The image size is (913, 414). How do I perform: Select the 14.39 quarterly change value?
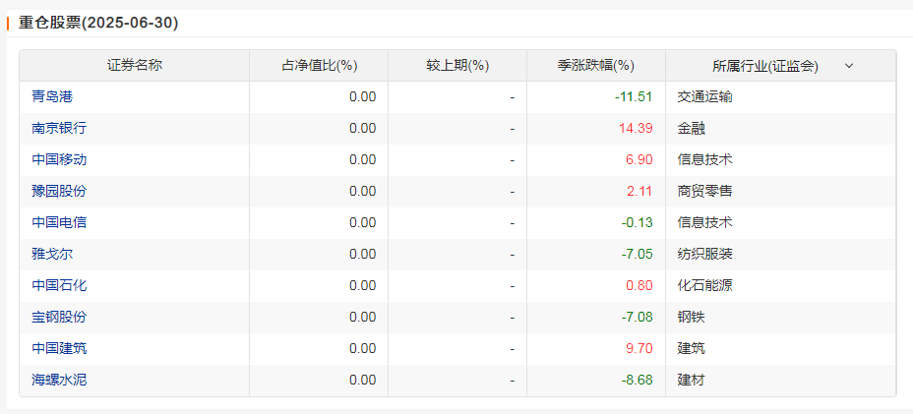coord(636,128)
